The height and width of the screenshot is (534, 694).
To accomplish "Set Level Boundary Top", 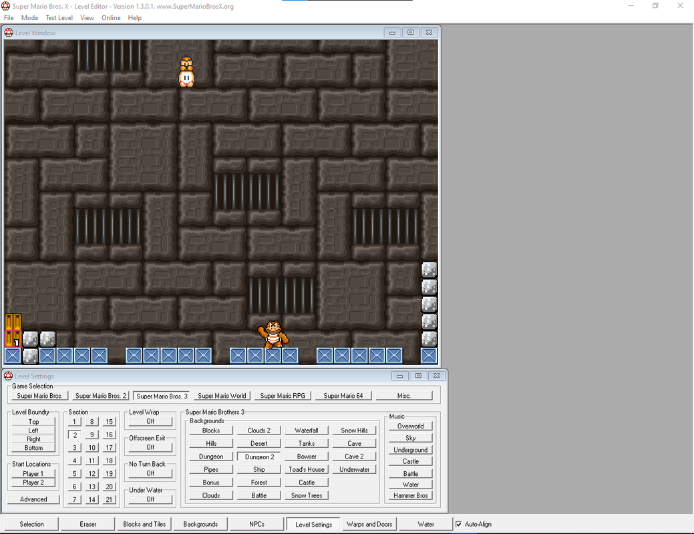I will pyautogui.click(x=33, y=422).
